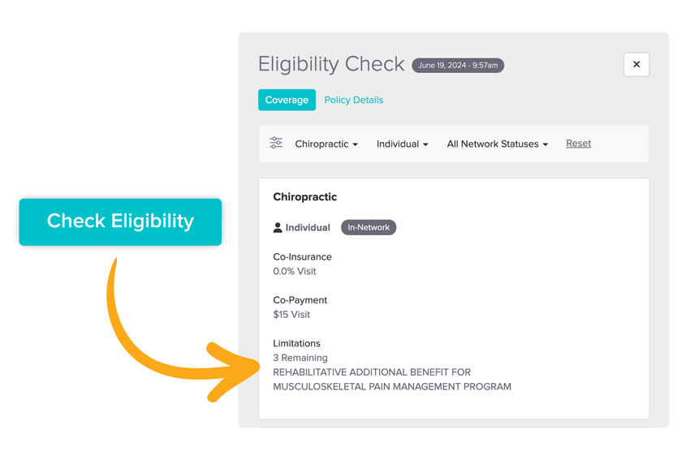Click the June 19, 2024 timestamp badge
690x460 pixels.
coord(458,66)
